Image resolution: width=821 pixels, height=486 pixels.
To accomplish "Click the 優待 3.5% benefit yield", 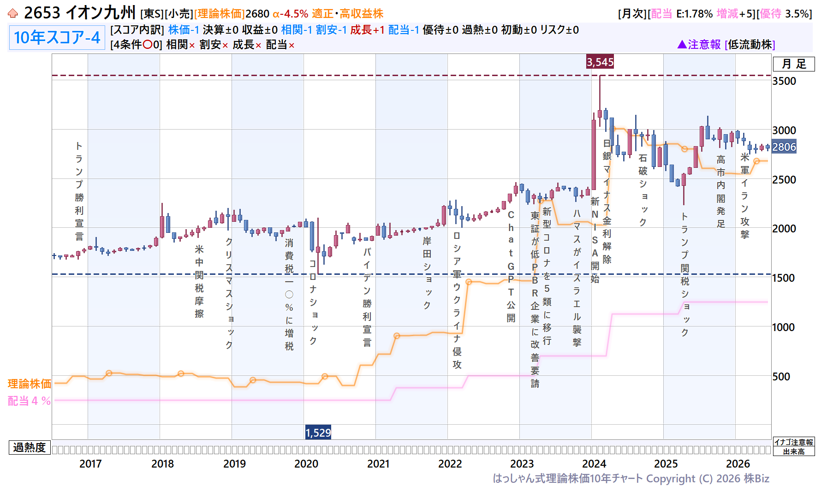I will click(x=784, y=14).
